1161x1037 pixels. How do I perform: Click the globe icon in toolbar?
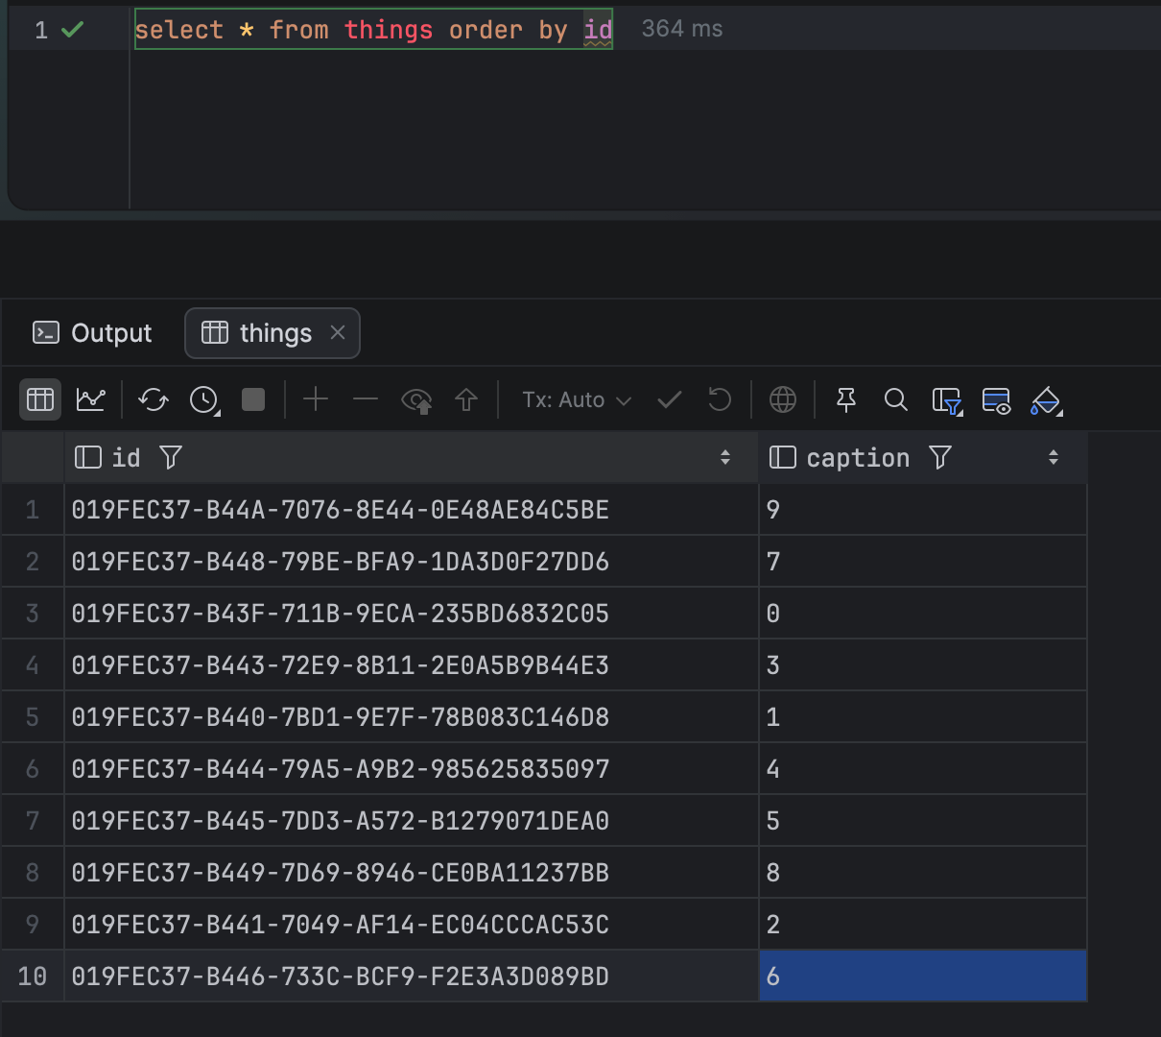[x=783, y=399]
